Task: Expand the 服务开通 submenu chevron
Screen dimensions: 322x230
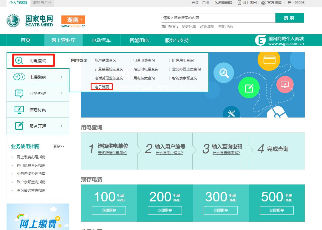Action: (x=61, y=126)
